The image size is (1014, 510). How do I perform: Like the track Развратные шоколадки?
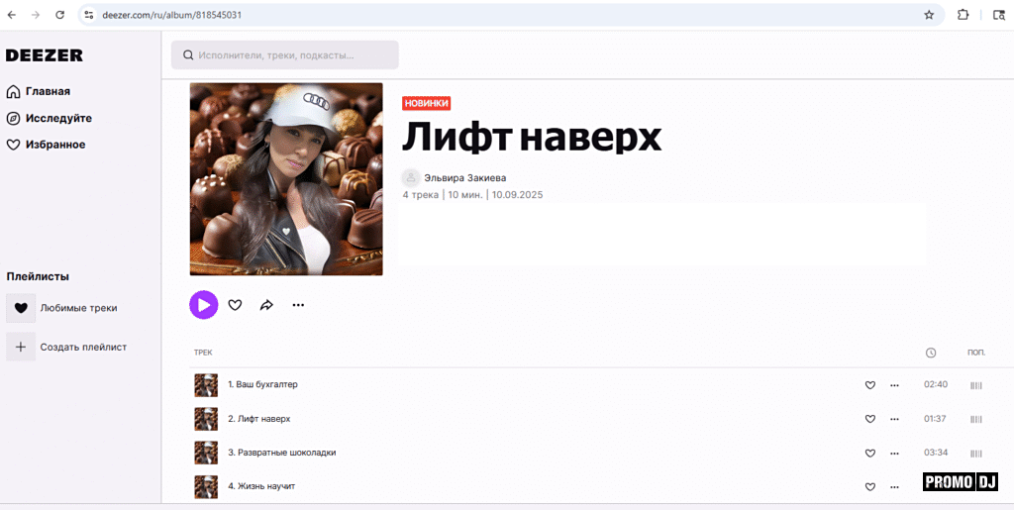pyautogui.click(x=870, y=453)
